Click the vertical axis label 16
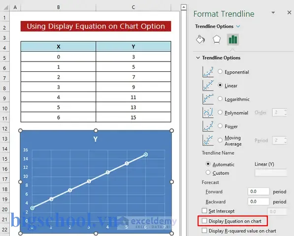 tap(26, 150)
